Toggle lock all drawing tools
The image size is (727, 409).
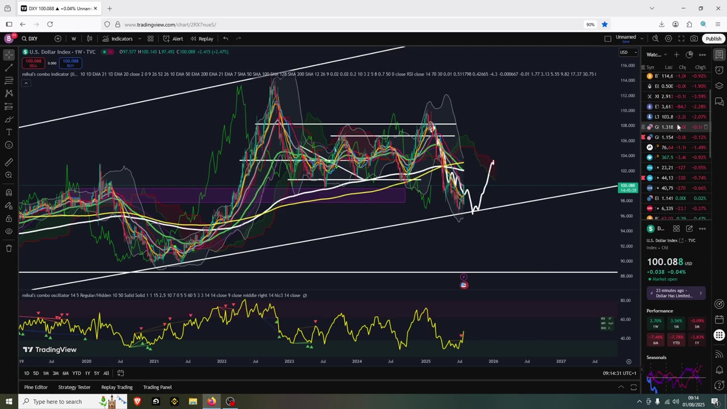pos(9,219)
